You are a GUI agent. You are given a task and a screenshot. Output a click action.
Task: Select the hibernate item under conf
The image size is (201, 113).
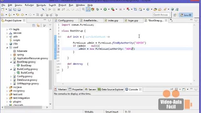[22, 51]
